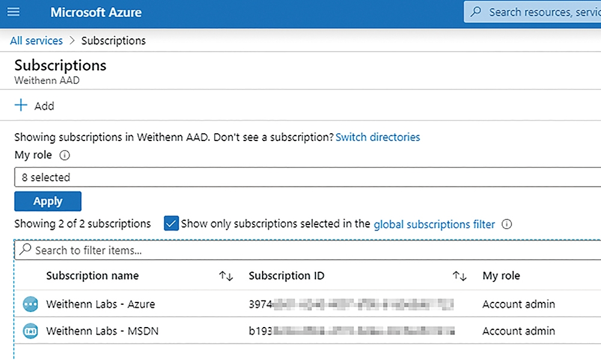Click the Subscription name column header
This screenshot has height=360, width=601.
(x=93, y=275)
